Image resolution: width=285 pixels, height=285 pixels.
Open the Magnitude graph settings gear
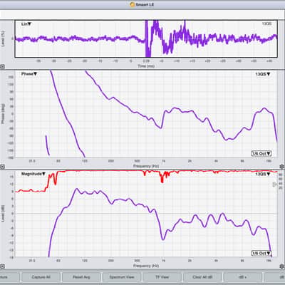pos(282,266)
